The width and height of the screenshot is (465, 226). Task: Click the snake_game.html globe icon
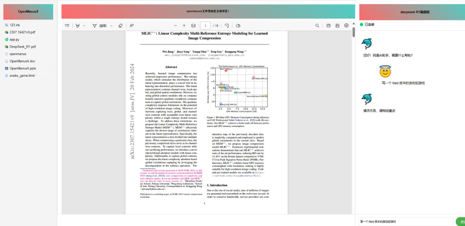tap(6, 76)
